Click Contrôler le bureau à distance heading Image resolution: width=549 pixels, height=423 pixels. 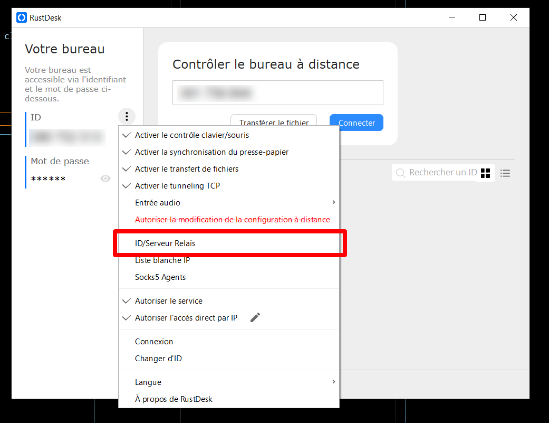pyautogui.click(x=266, y=64)
